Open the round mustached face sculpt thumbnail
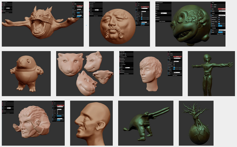 point(119,24)
